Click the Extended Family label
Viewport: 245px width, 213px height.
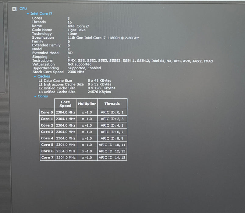[46, 45]
